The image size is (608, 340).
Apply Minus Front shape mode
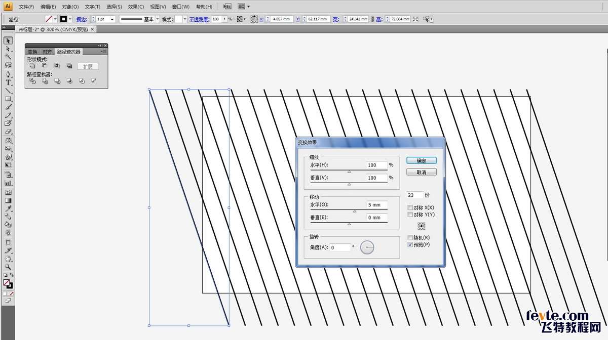45,66
